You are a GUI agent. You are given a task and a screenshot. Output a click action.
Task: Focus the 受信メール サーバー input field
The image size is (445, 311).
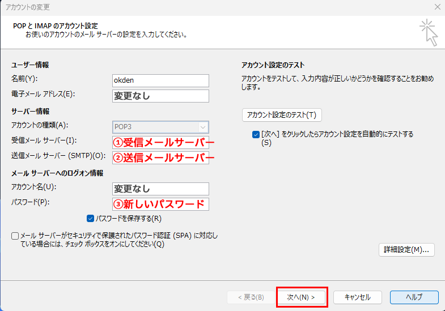click(x=160, y=142)
